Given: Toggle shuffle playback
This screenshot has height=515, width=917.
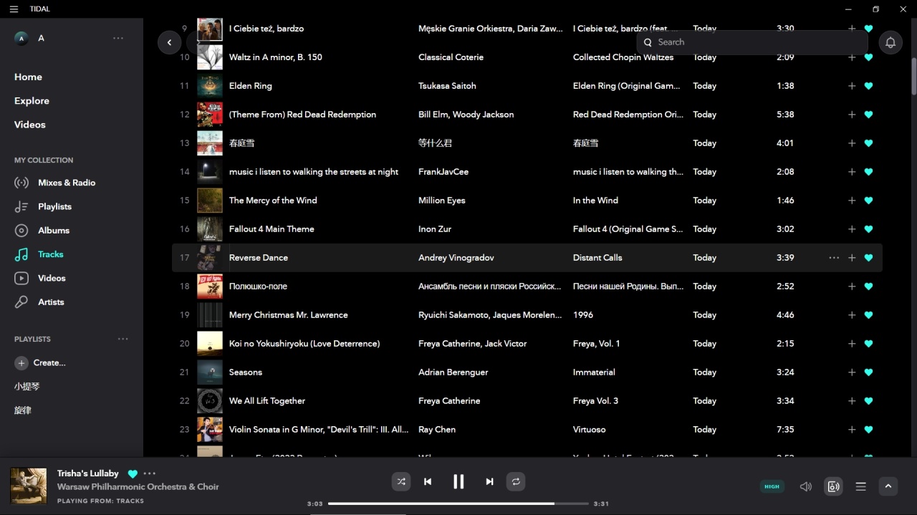Looking at the screenshot, I should [x=401, y=482].
